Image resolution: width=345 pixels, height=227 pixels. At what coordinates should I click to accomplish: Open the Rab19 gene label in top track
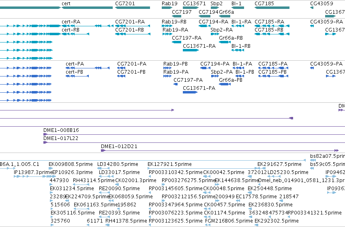(x=169, y=4)
